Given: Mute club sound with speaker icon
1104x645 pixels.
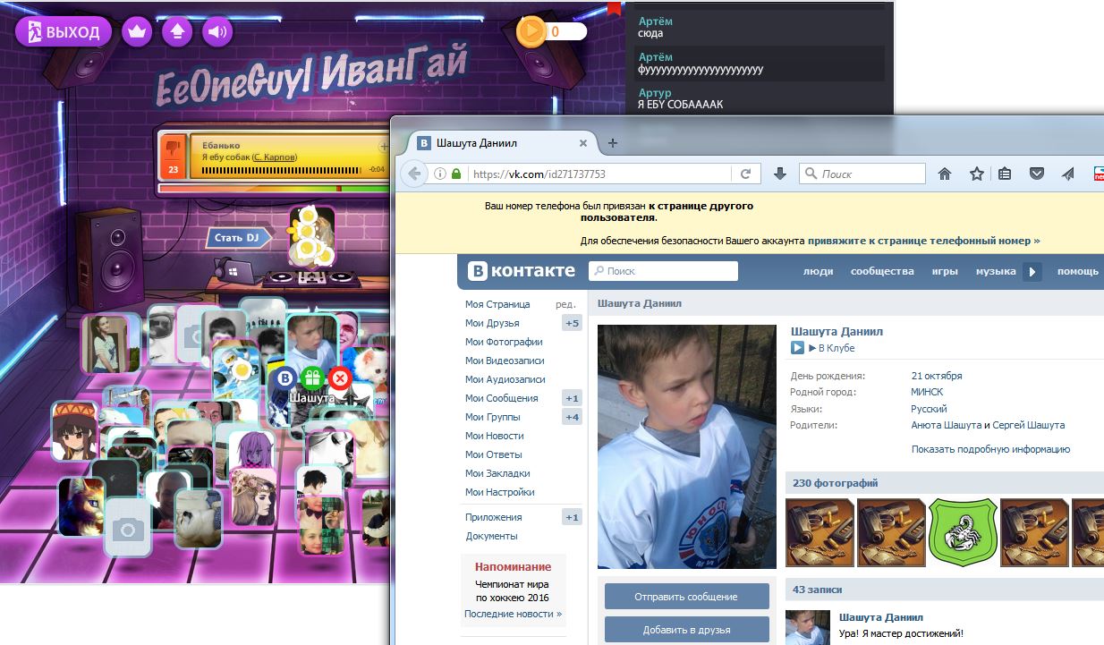Looking at the screenshot, I should (217, 32).
